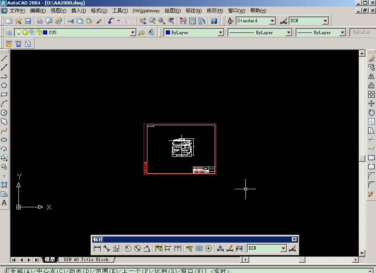The height and width of the screenshot is (273, 376).
Task: Switch to DIN A0 Title Block layout tab
Action: [86, 259]
